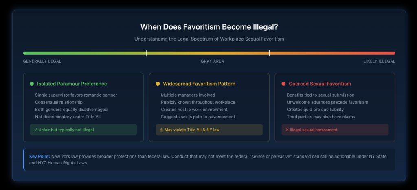
Task: Click the X mark in the red badge
Action: (287, 130)
